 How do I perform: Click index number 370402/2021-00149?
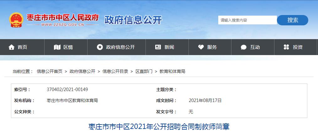(67, 89)
